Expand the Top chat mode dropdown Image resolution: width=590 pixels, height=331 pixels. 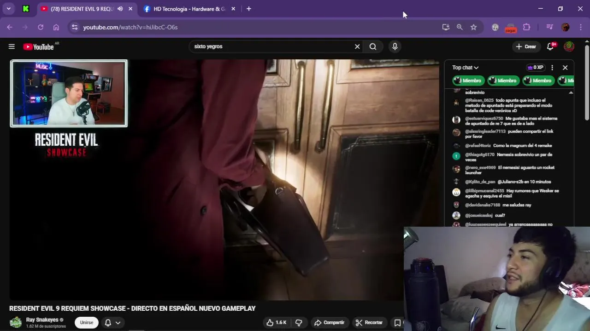point(465,68)
